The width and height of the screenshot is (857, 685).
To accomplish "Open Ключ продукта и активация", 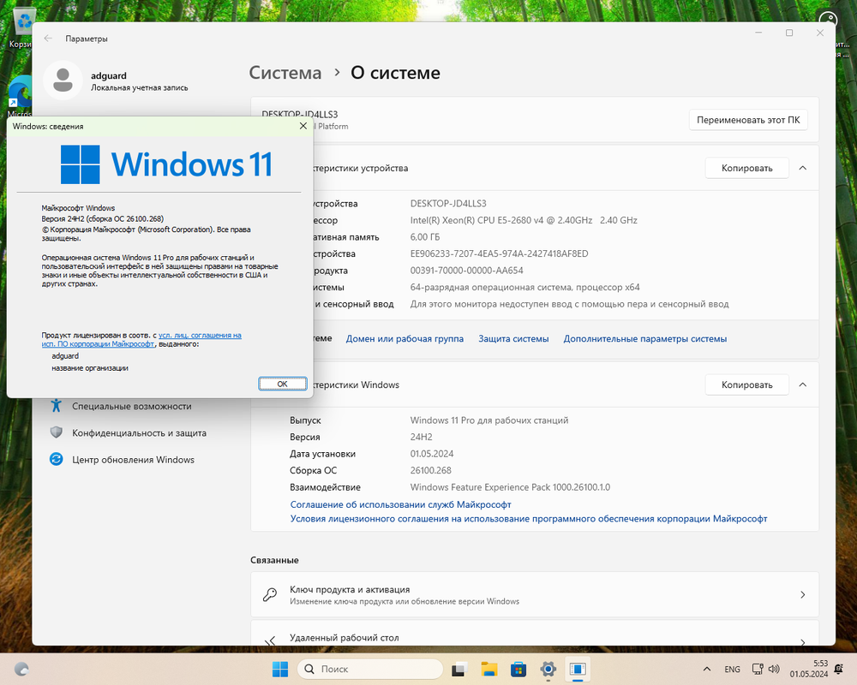I will tap(535, 594).
